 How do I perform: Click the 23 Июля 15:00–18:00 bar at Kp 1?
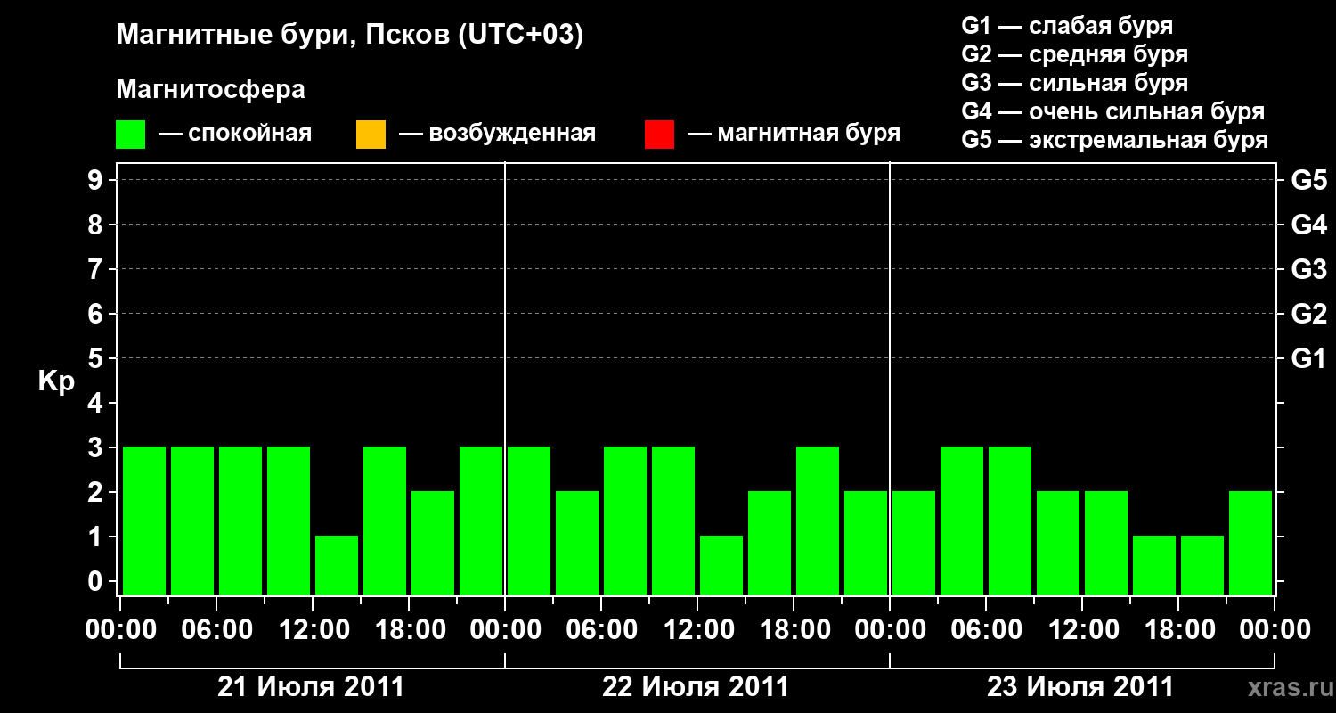click(1154, 565)
